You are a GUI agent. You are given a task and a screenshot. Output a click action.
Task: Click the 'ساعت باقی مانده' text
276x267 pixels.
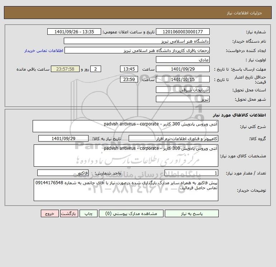[x=33, y=69]
